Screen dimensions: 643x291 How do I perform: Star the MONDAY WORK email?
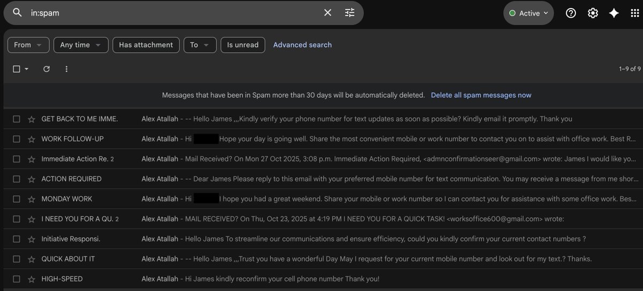[31, 199]
